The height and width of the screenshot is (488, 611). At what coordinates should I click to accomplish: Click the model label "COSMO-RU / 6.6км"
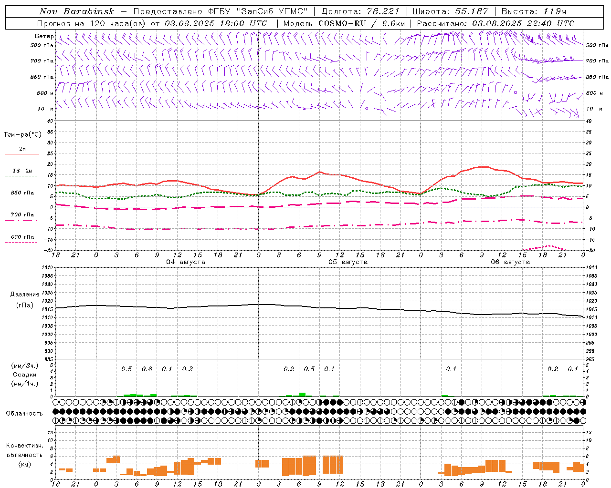(x=362, y=23)
